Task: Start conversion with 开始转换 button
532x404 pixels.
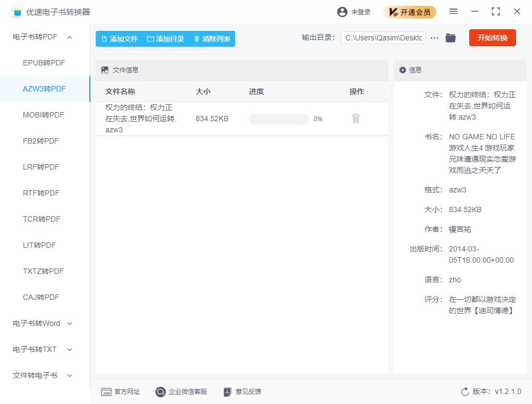Action: 492,38
